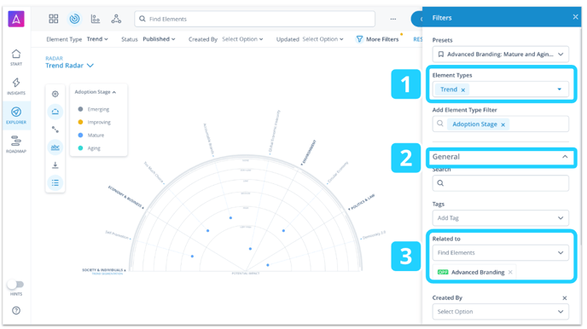The width and height of the screenshot is (587, 329).
Task: Remove the Adoption Stage filter chip
Action: point(503,125)
